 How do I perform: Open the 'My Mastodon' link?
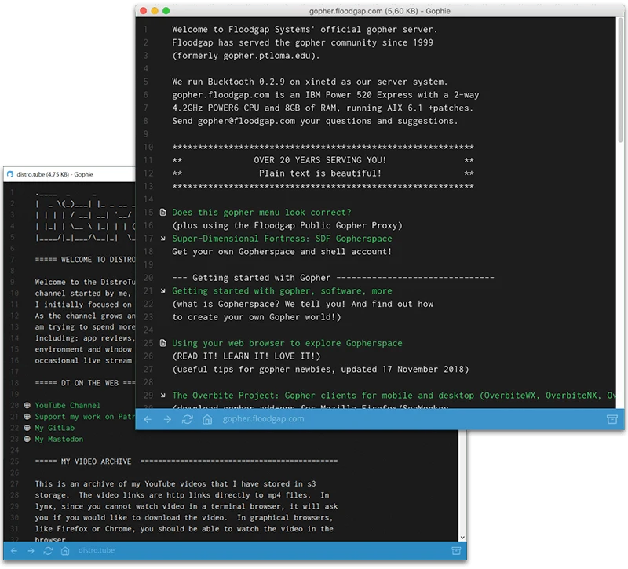coord(59,439)
